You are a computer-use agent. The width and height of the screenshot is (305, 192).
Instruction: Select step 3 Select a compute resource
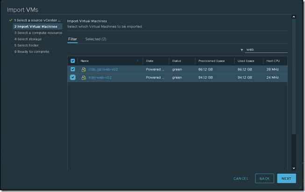click(38, 33)
